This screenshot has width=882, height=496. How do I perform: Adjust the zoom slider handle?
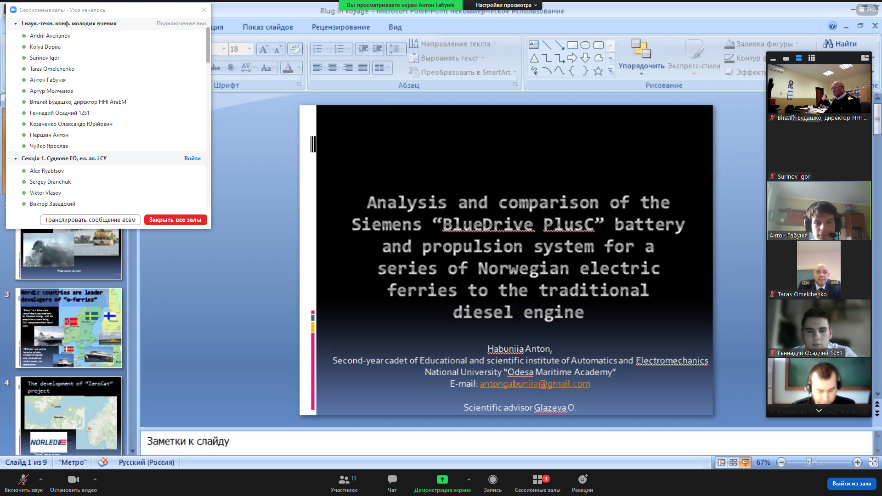pos(808,462)
